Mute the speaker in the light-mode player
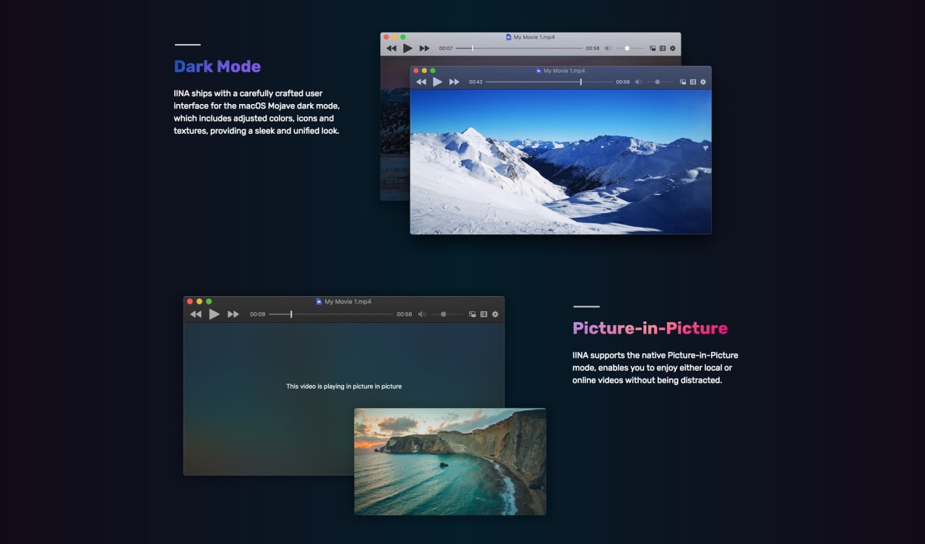This screenshot has width=925, height=544. tap(608, 48)
